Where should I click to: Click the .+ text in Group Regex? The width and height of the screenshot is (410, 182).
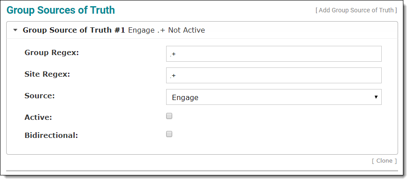tap(173, 55)
